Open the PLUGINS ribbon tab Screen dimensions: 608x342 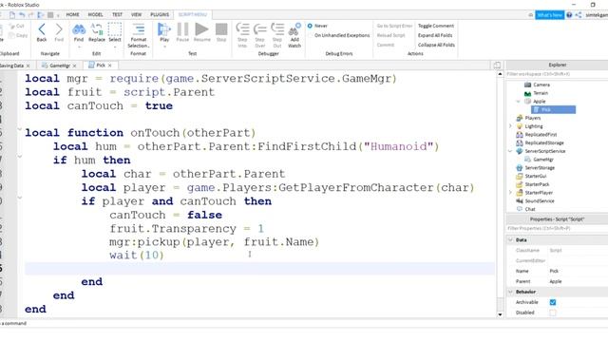(x=160, y=15)
